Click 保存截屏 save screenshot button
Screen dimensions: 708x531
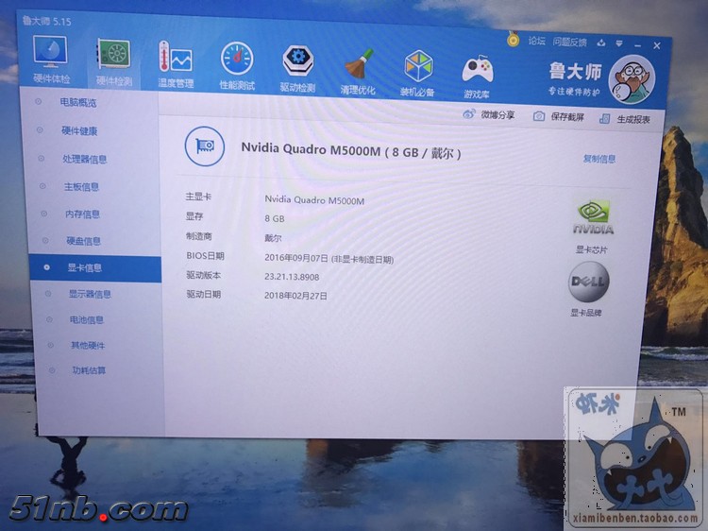(x=559, y=116)
